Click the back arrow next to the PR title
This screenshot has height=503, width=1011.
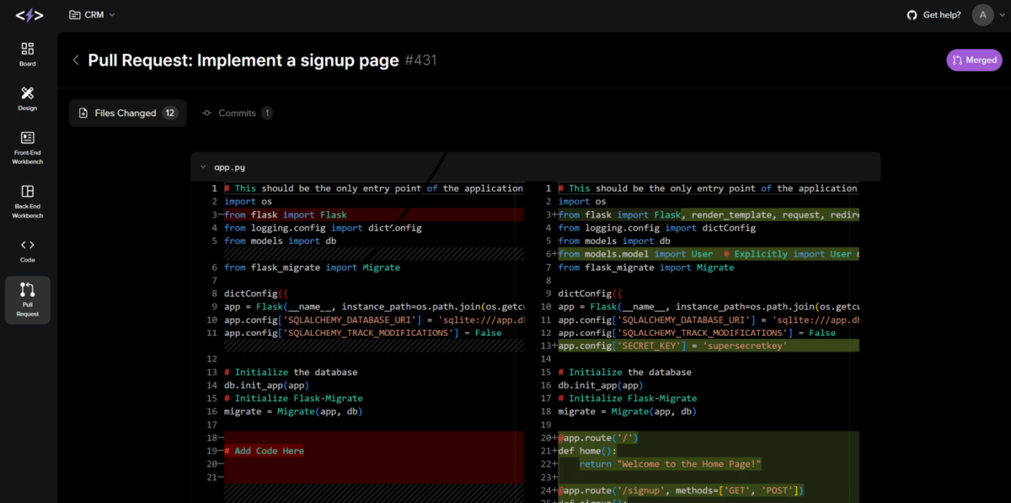pyautogui.click(x=75, y=60)
